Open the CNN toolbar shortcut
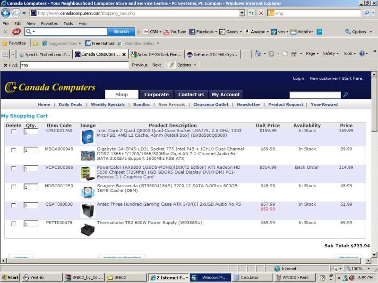The image size is (378, 283). click(152, 32)
